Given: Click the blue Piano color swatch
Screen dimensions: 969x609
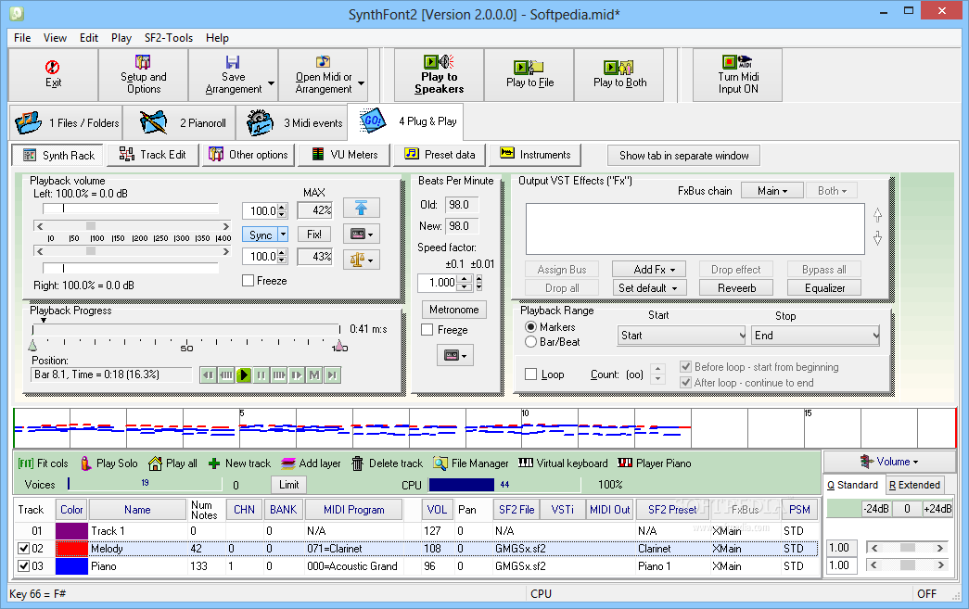Looking at the screenshot, I should click(x=71, y=565).
